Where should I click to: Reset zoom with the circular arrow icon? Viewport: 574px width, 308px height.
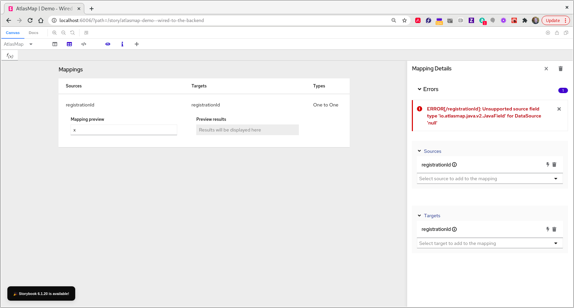point(73,33)
